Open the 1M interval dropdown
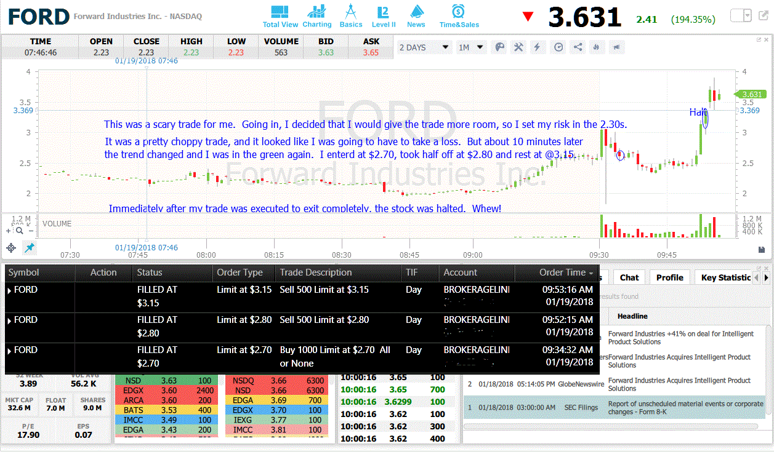This screenshot has height=457, width=774. pyautogui.click(x=472, y=47)
